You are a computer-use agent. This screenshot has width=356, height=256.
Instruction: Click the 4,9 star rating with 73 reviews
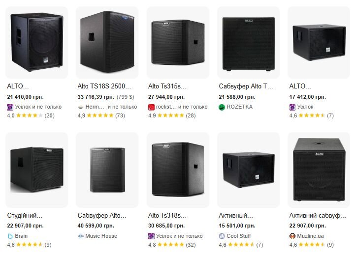tap(102, 115)
